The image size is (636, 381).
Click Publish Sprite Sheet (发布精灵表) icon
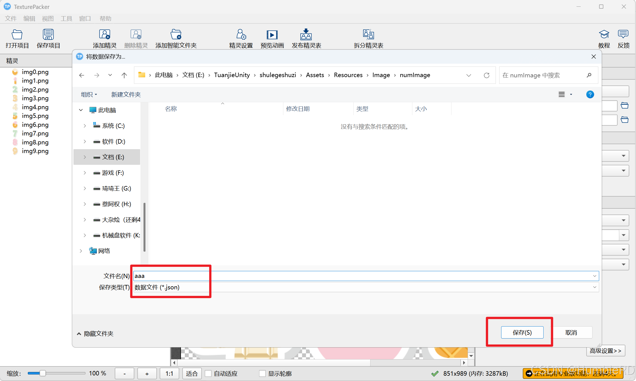[x=306, y=35]
